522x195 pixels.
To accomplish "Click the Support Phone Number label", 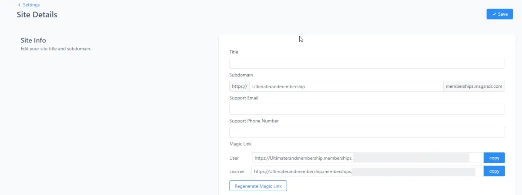I will (254, 121).
